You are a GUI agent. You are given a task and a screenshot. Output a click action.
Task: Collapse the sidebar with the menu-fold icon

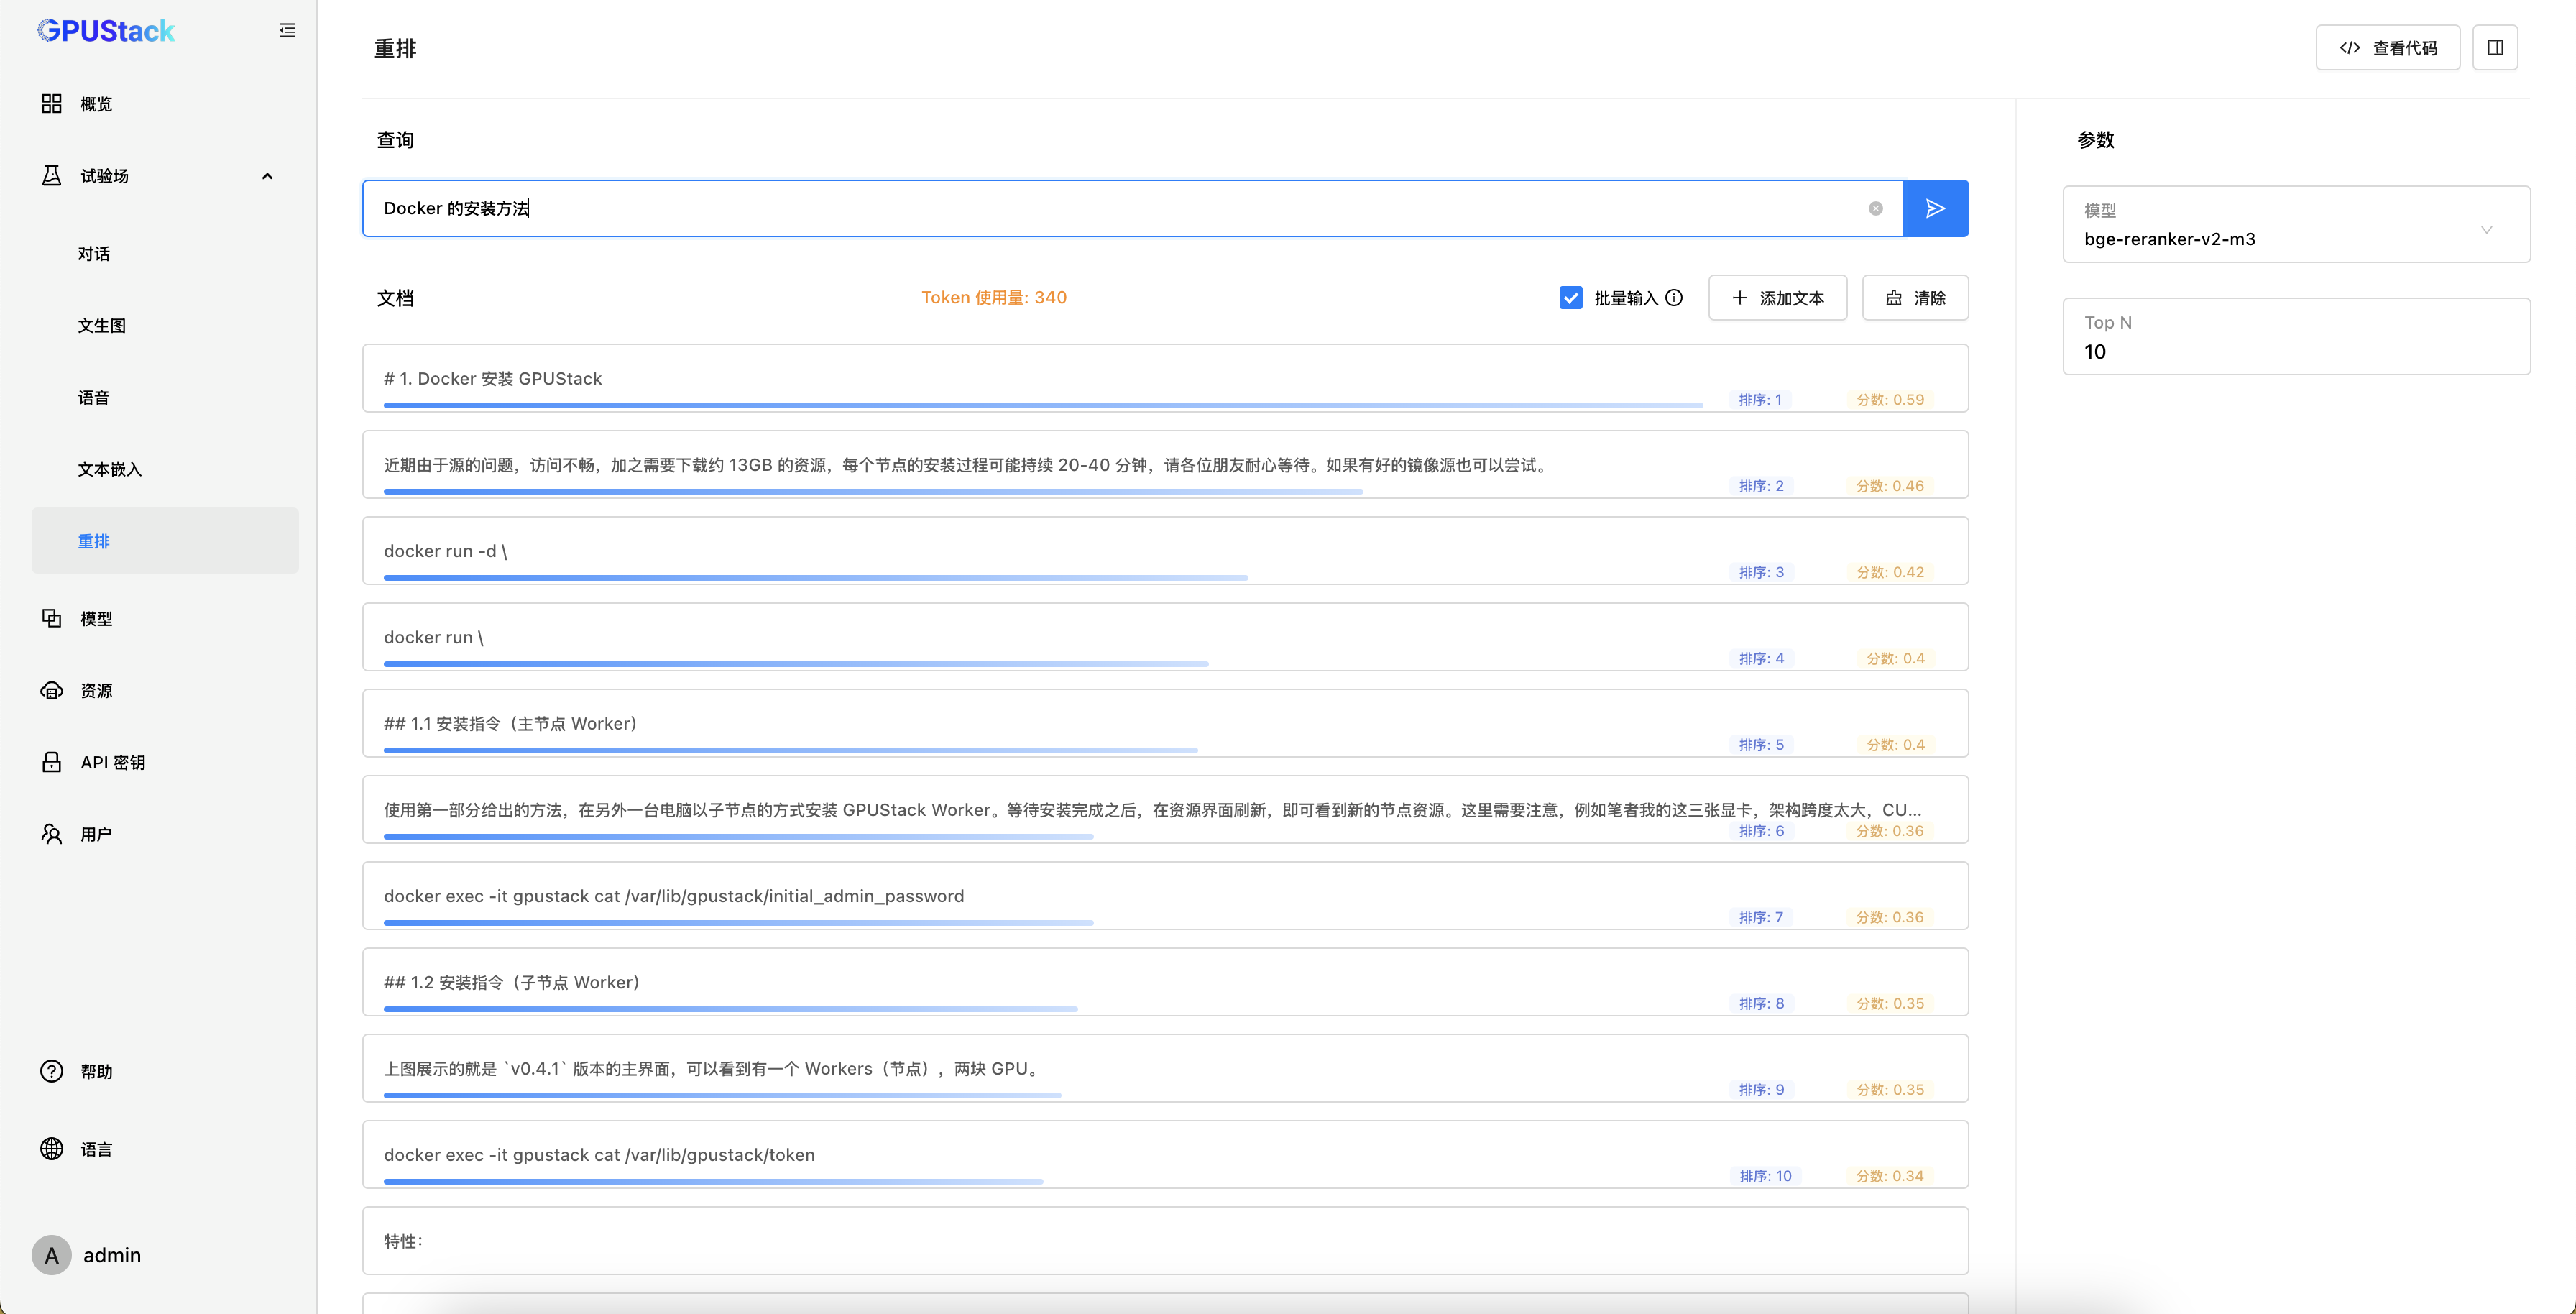click(x=287, y=31)
